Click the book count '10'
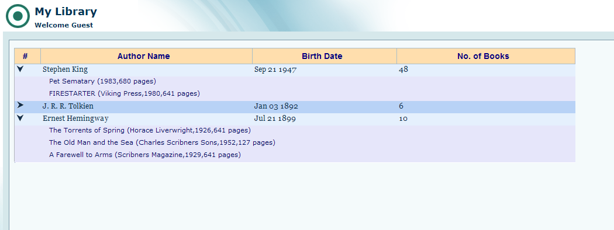The height and width of the screenshot is (230, 614). pos(403,119)
